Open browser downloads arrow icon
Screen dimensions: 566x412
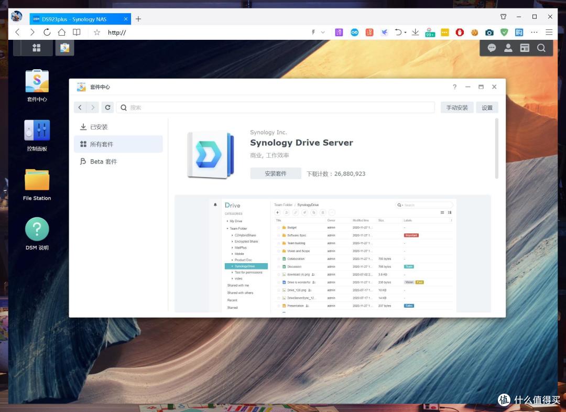(x=415, y=32)
